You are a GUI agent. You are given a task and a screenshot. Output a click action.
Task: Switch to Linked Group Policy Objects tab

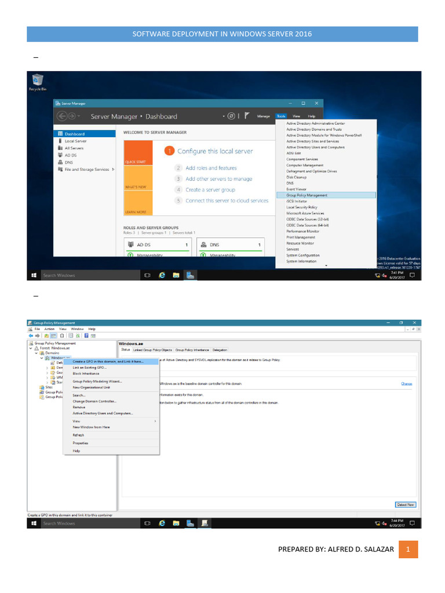pyautogui.click(x=152, y=350)
